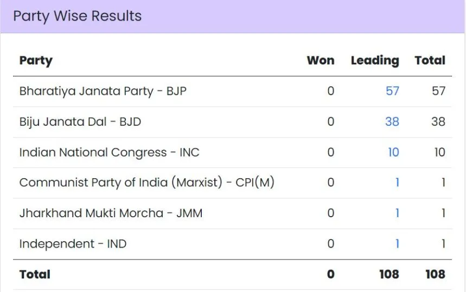Click the bold Total row label

(35, 274)
